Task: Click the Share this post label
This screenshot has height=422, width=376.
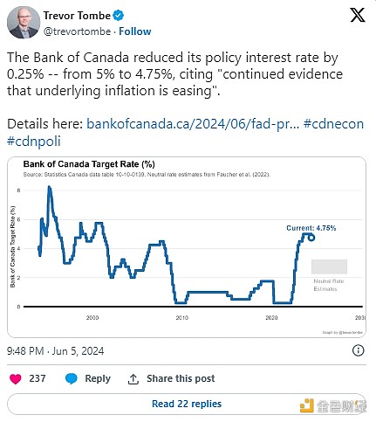Action: coord(181,378)
